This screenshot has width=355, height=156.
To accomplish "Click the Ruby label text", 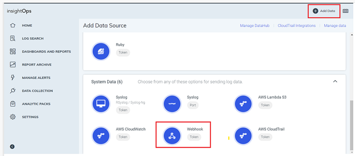I will (x=120, y=45).
